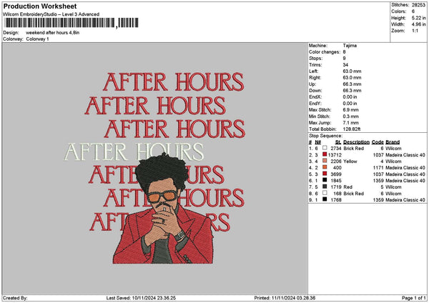Screen dimensions: 429x303
Task: Click the St. column header
Action: click(338, 142)
